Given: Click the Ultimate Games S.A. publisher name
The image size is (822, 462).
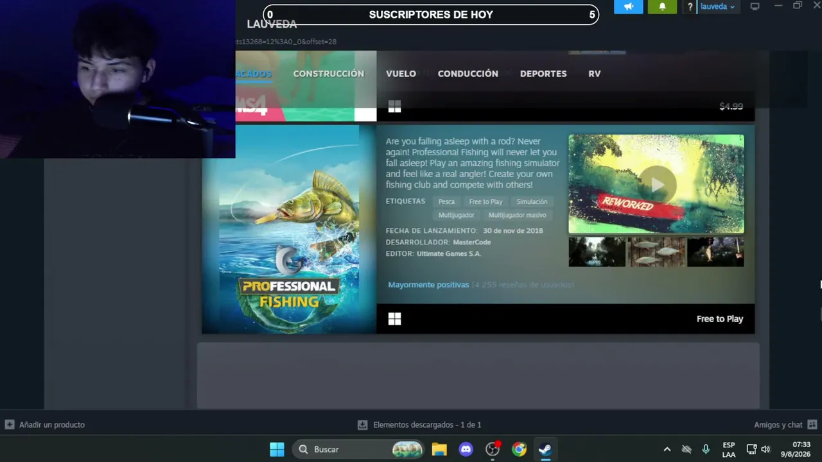Looking at the screenshot, I should (x=449, y=253).
